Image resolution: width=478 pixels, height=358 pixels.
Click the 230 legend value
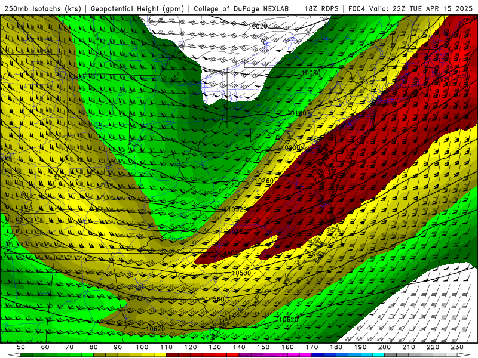tap(457, 347)
